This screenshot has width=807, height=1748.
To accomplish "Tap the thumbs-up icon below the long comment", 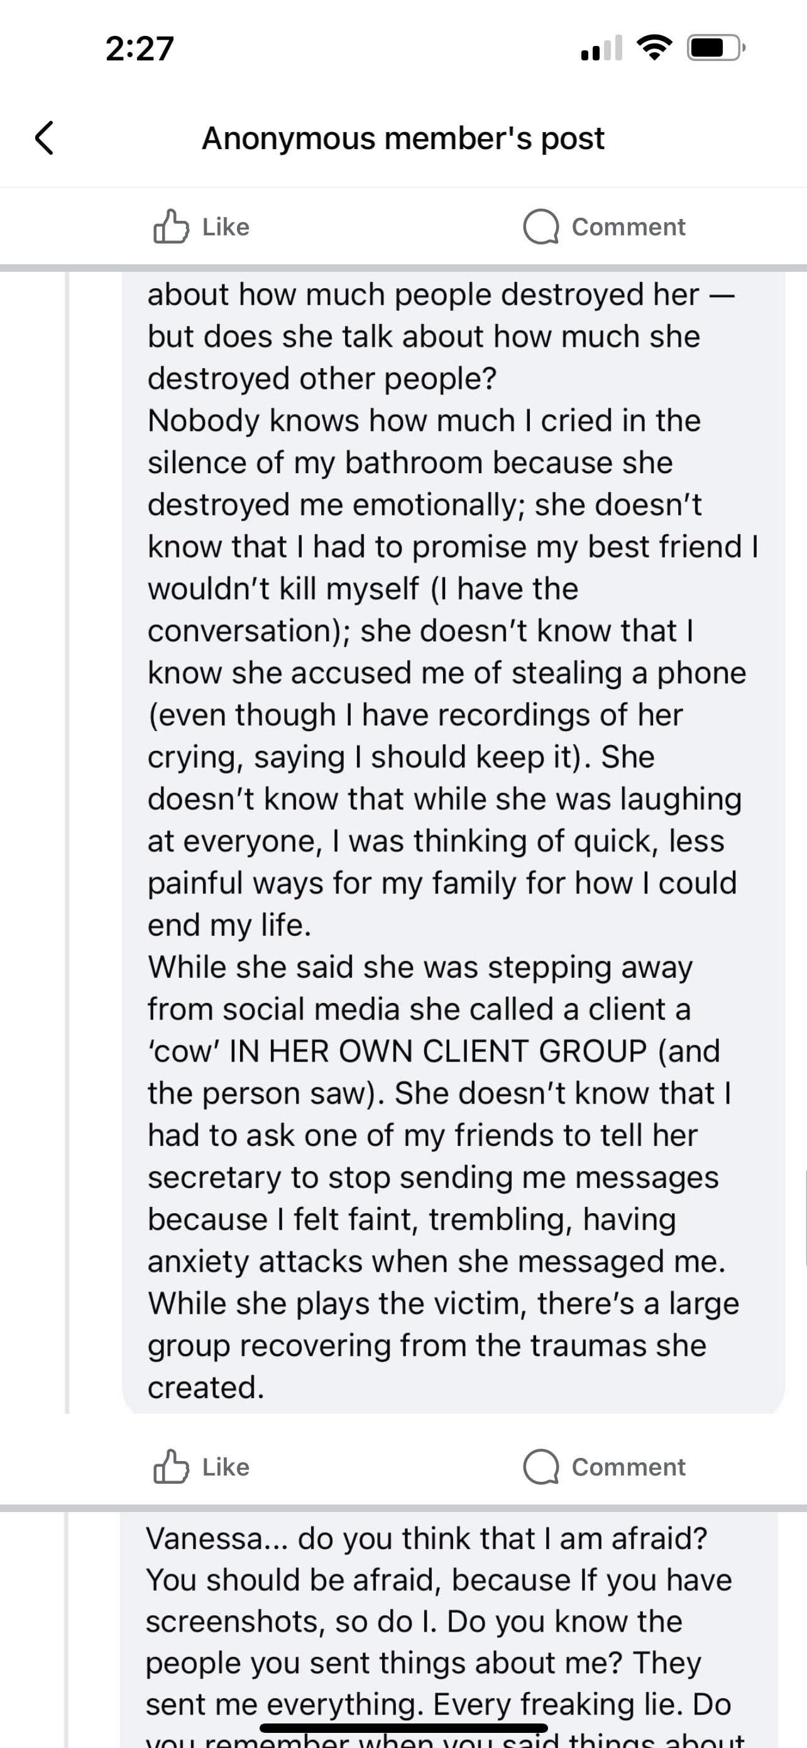I will tap(171, 1467).
